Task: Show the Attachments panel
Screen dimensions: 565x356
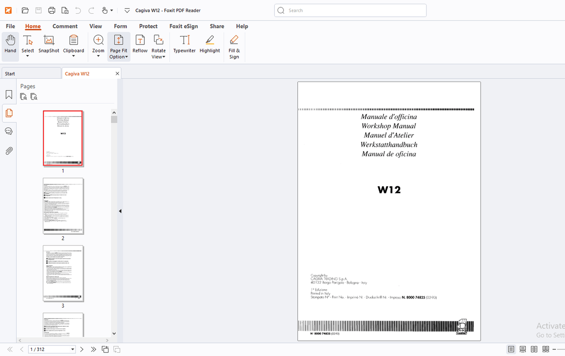Action: tap(9, 151)
